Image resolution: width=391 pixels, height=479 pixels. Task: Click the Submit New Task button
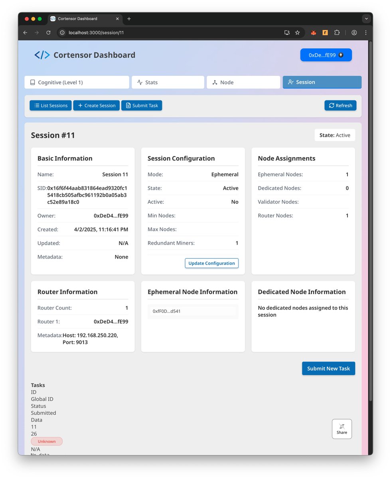[x=328, y=368]
